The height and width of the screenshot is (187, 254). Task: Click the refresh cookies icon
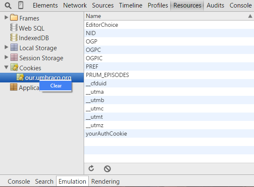(x=91, y=169)
